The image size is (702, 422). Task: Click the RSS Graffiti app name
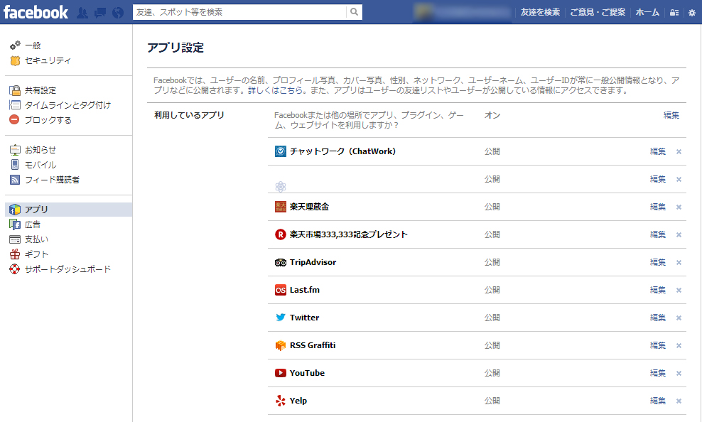pyautogui.click(x=313, y=345)
